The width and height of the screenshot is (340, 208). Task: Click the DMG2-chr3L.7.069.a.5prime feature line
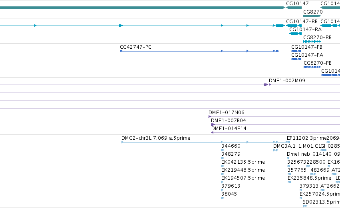(x=204, y=143)
